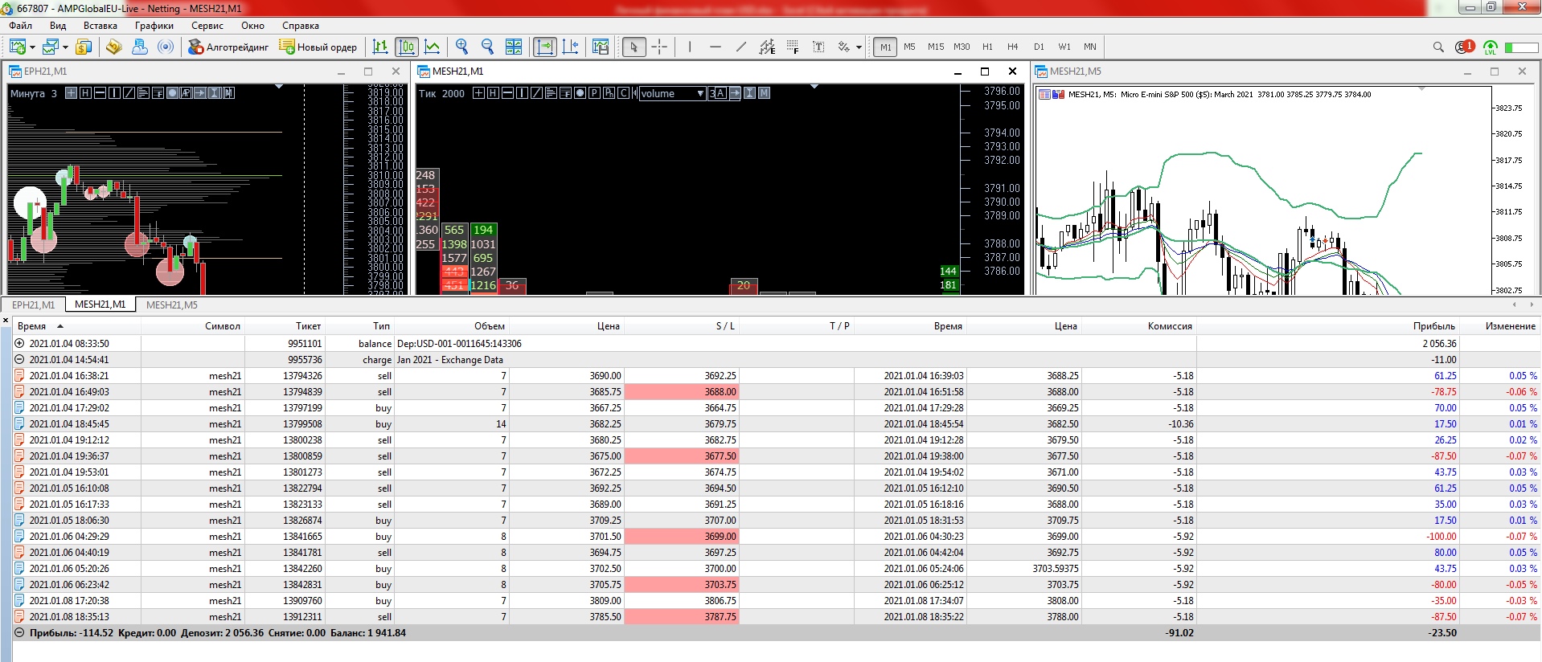
Task: Select the text label tool
Action: tap(818, 47)
